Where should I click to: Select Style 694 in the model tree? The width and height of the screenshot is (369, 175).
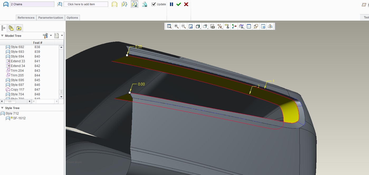(17, 56)
